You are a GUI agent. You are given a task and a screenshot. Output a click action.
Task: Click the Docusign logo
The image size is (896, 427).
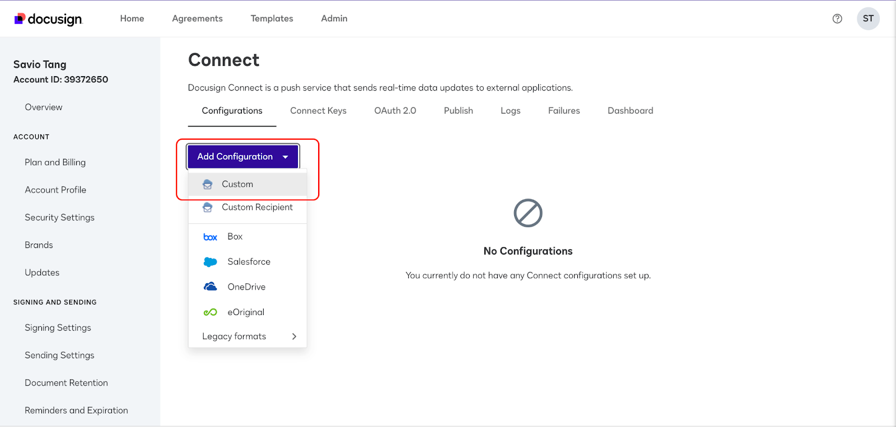(48, 19)
